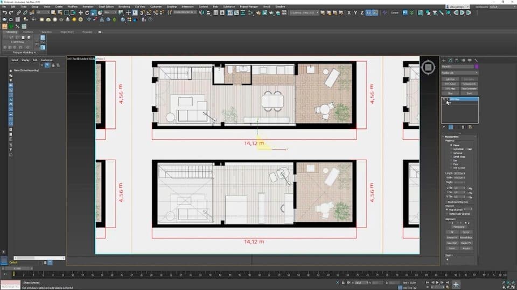Open the Utilities command panel tab
Image resolution: width=517 pixels, height=290 pixels.
click(x=476, y=60)
